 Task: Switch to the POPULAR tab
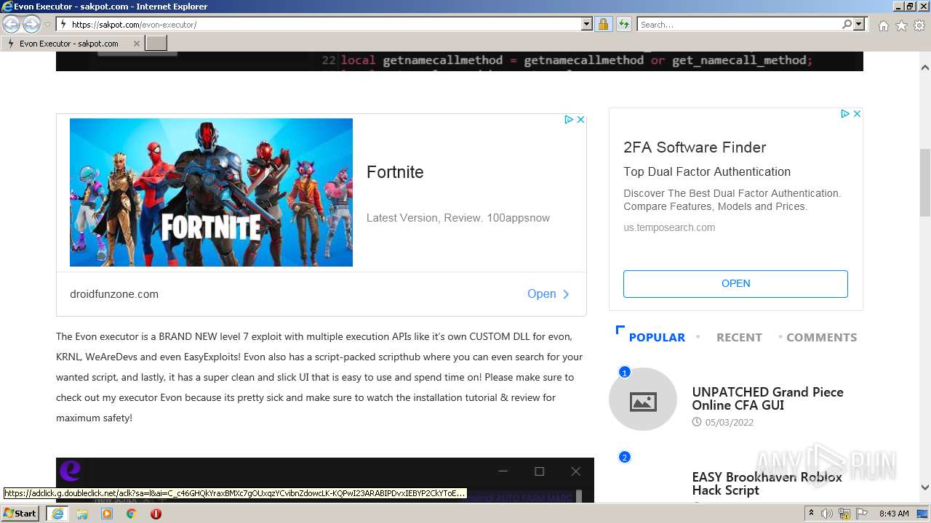(657, 337)
